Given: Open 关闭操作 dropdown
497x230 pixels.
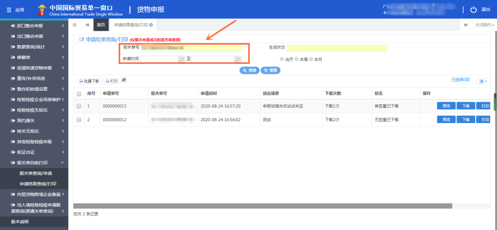Looking at the screenshot, I should pyautogui.click(x=485, y=25).
